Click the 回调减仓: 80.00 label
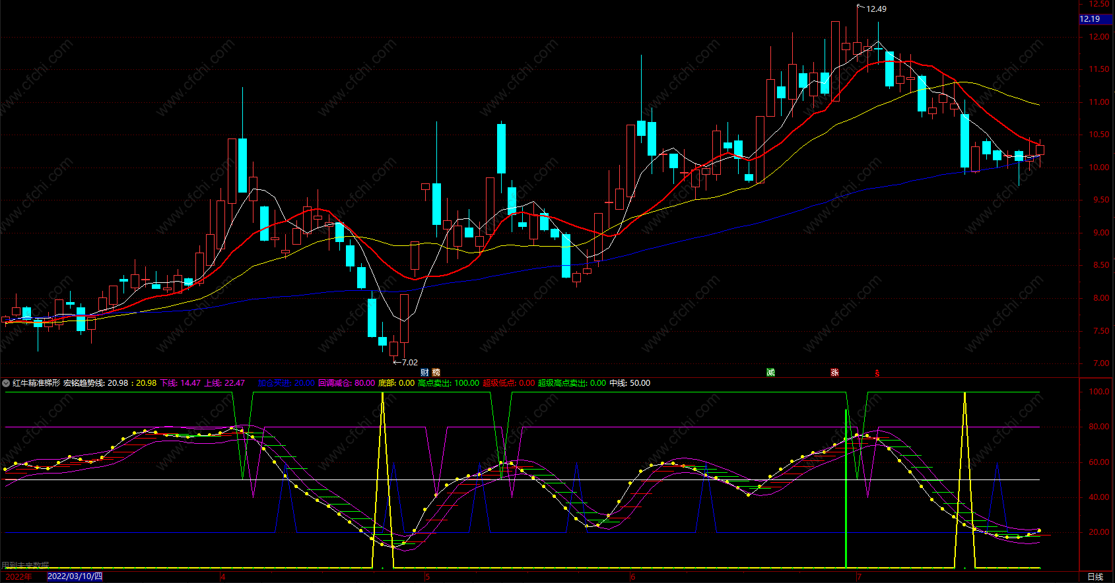1115x583 pixels. [347, 383]
